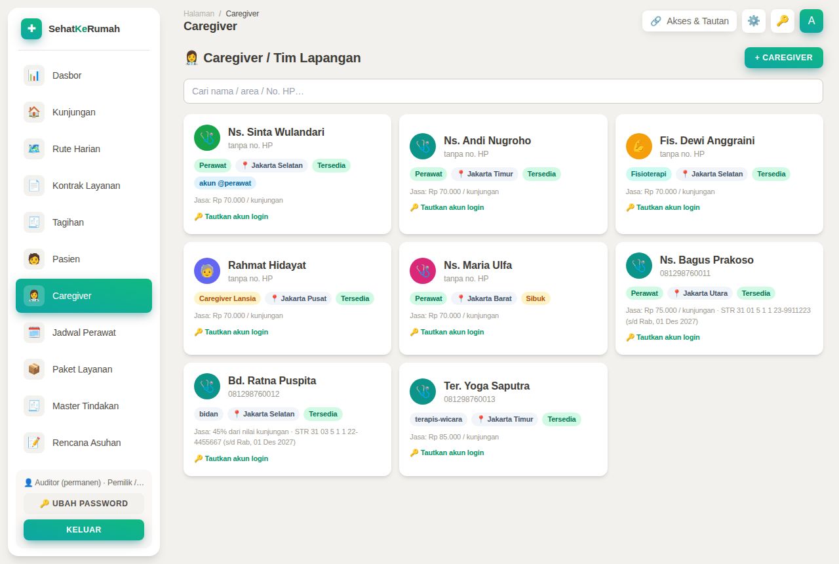839x564 pixels.
Task: Click the Dasbor chart icon in the sidebar
Action: (34, 75)
